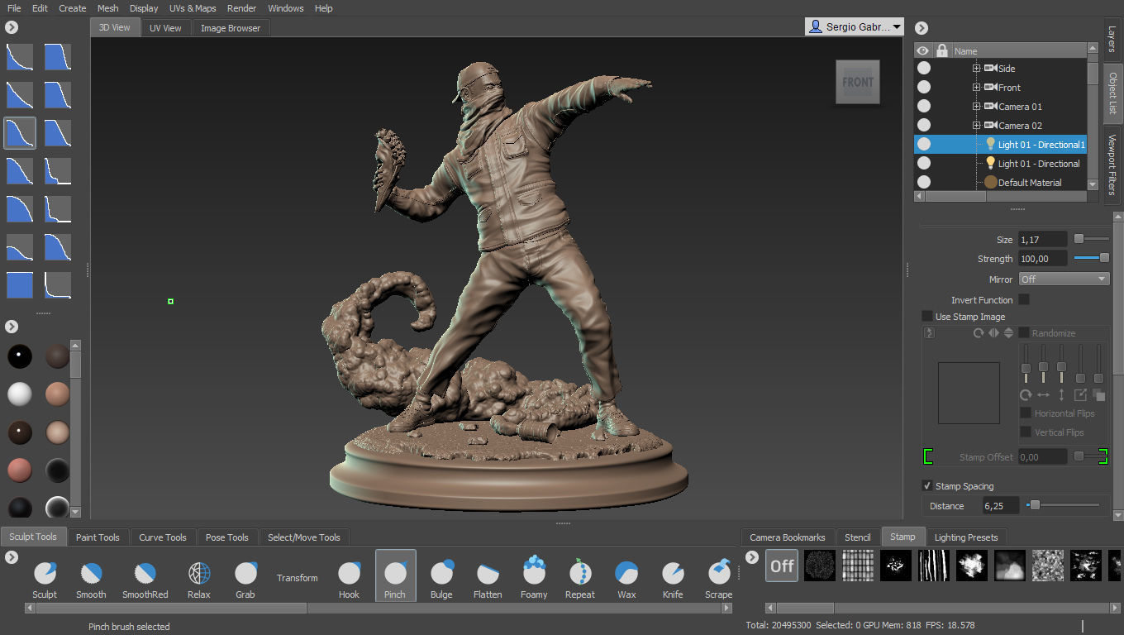
Task: Choose the Flatten brush
Action: [488, 577]
